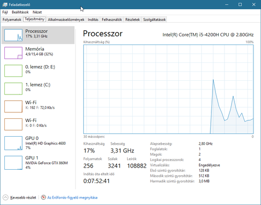Click the 108882 handles count
261x205 pixels.
click(137, 166)
